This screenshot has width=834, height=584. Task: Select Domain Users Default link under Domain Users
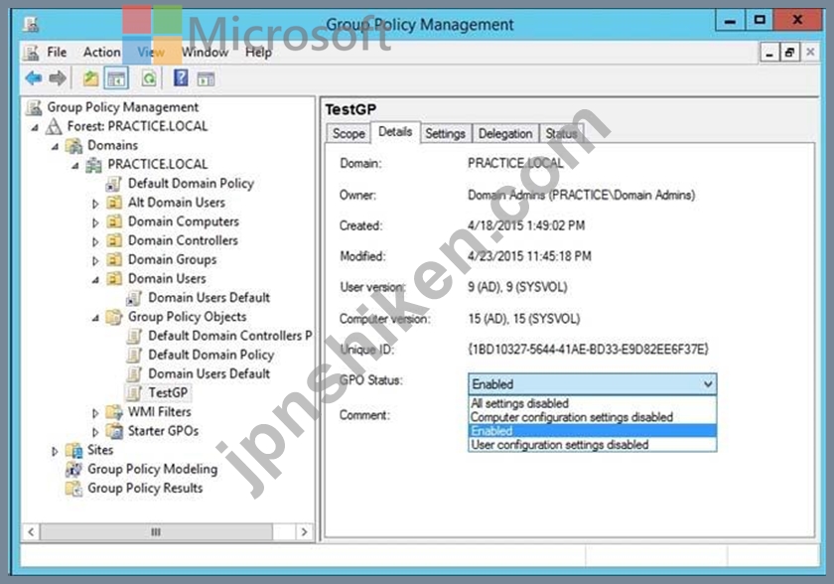(x=209, y=298)
